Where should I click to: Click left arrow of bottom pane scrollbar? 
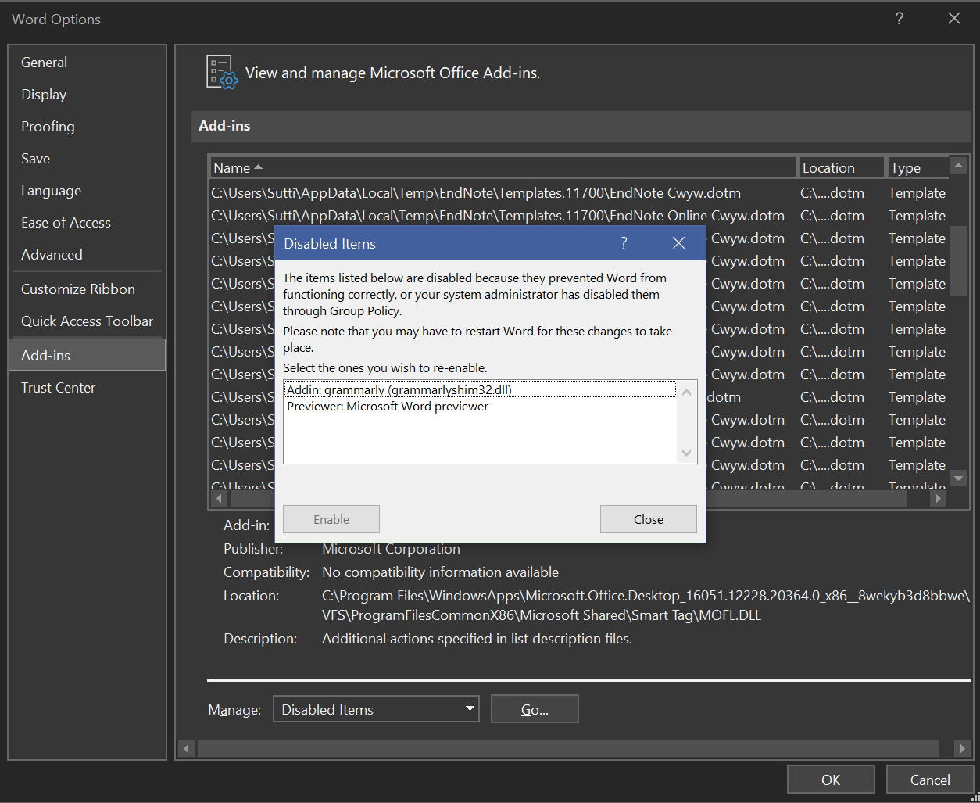click(x=186, y=748)
